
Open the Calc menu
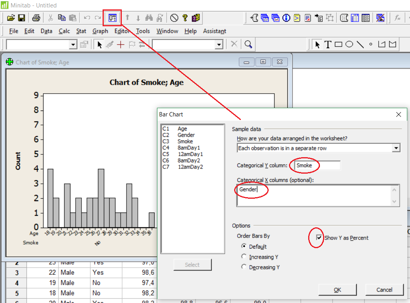click(x=64, y=31)
